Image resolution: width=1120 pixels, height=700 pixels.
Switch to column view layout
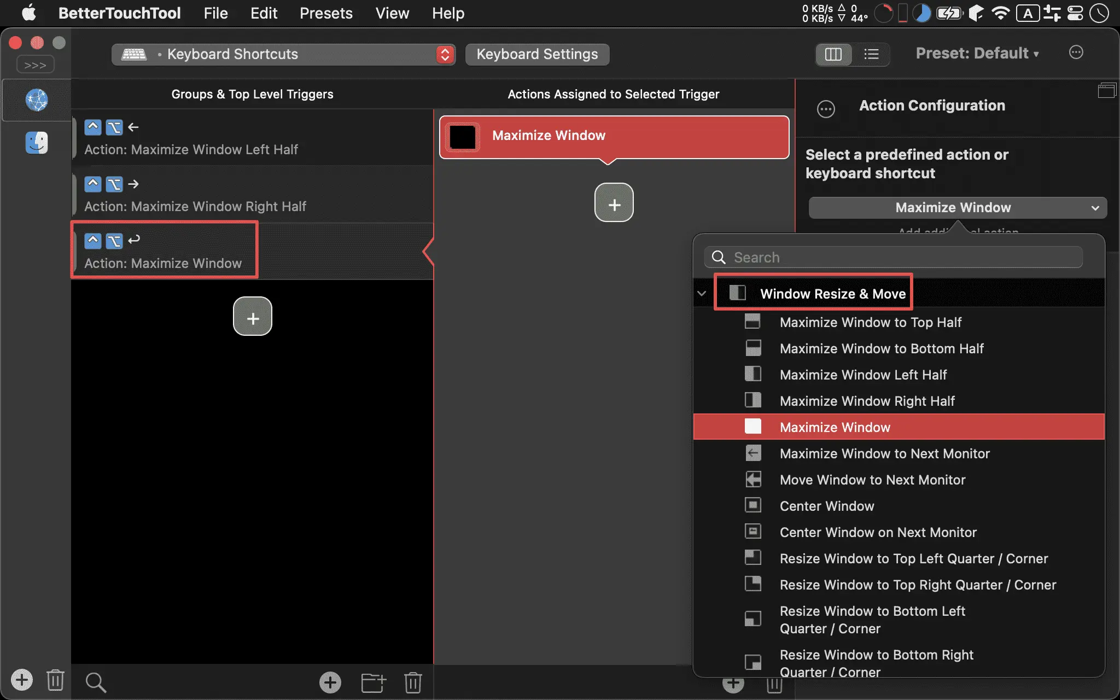tap(833, 54)
